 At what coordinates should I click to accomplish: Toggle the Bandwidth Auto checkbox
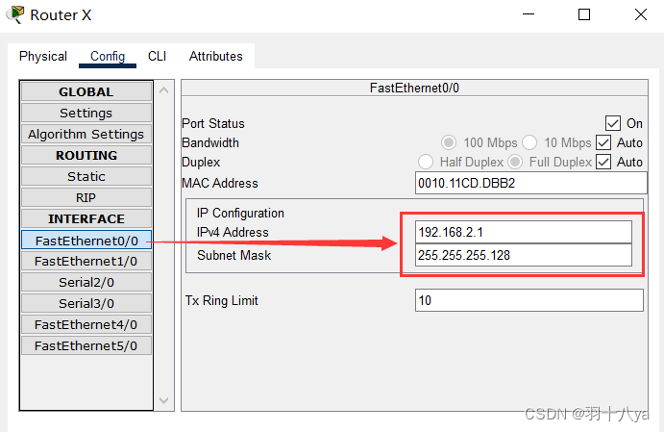[603, 142]
